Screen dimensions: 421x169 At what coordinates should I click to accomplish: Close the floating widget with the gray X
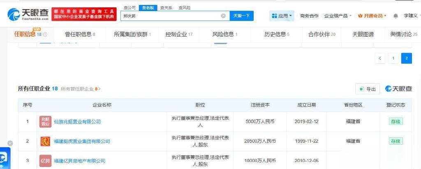[10, 144]
